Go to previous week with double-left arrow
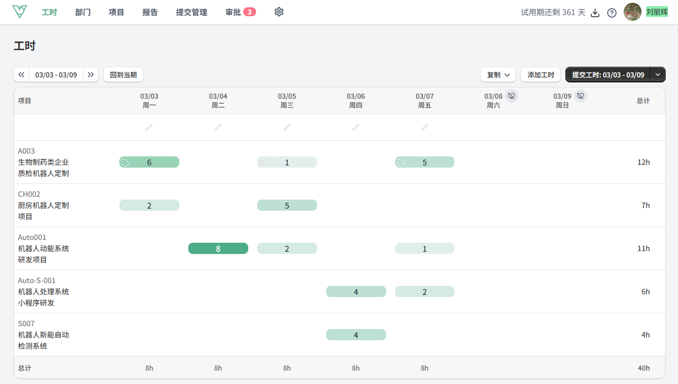Viewport: 678px width, 384px height. click(21, 75)
